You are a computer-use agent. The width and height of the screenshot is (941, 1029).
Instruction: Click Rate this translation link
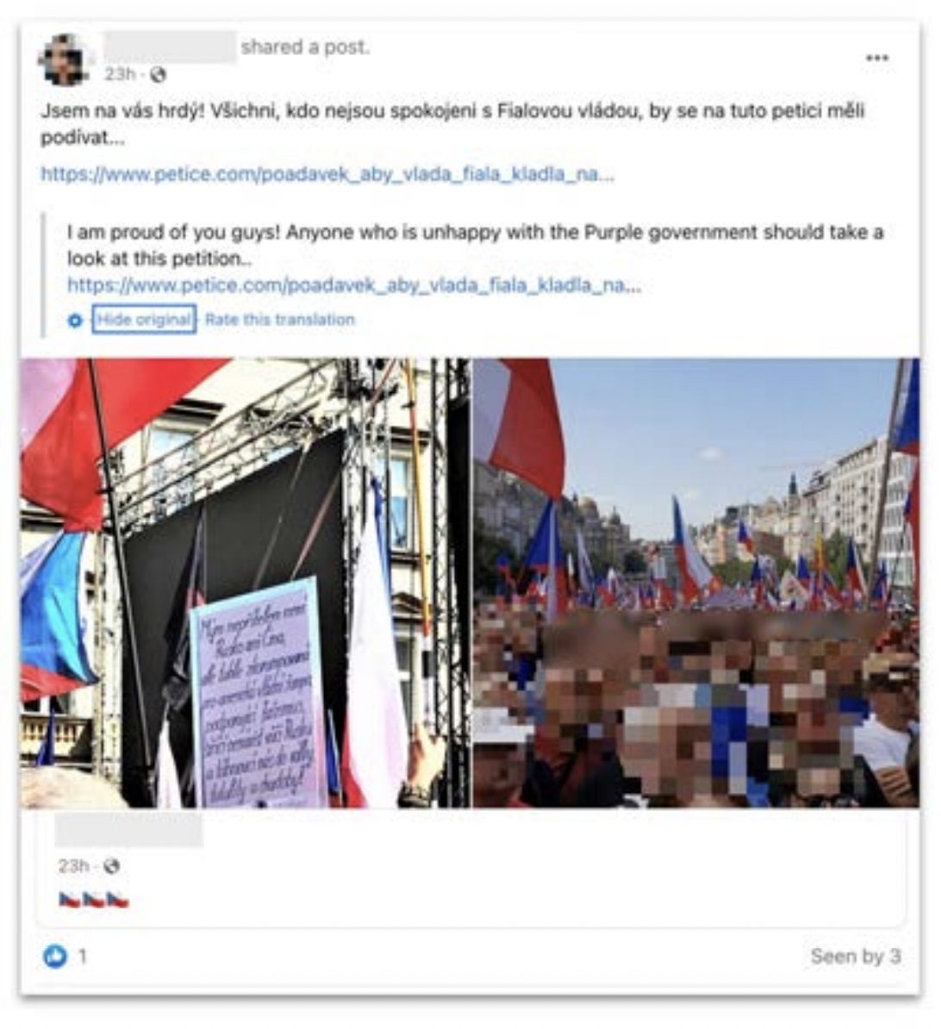279,320
